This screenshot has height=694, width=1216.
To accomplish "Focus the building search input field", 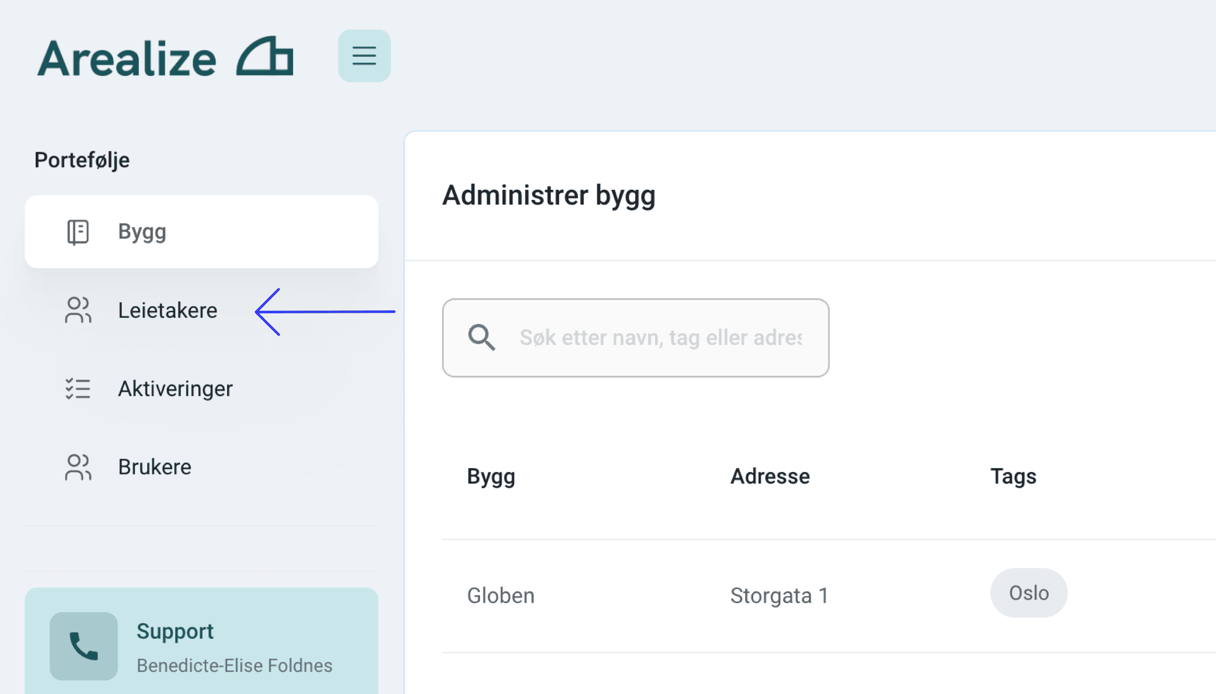I will 660,337.
